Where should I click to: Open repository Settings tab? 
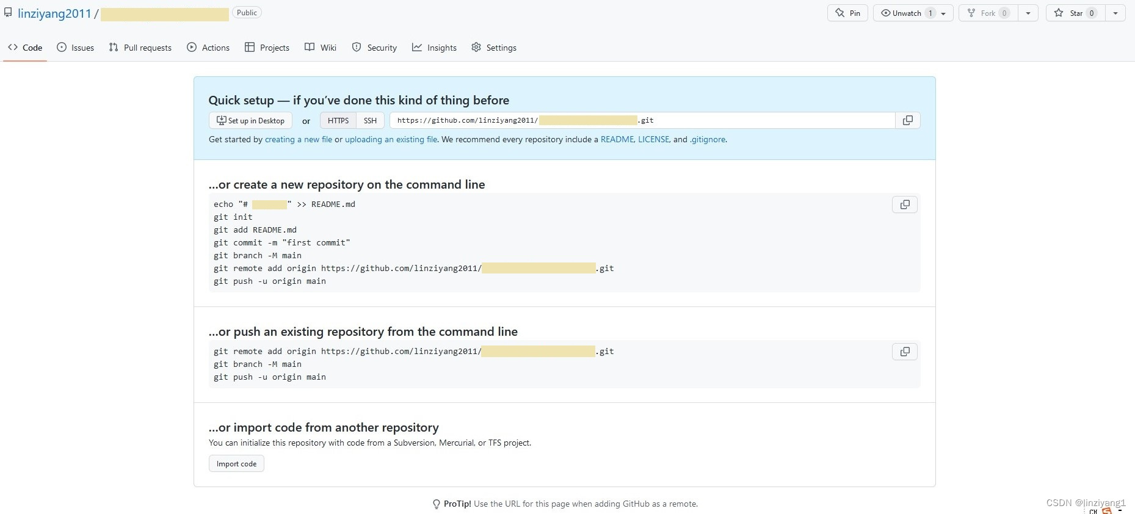494,48
